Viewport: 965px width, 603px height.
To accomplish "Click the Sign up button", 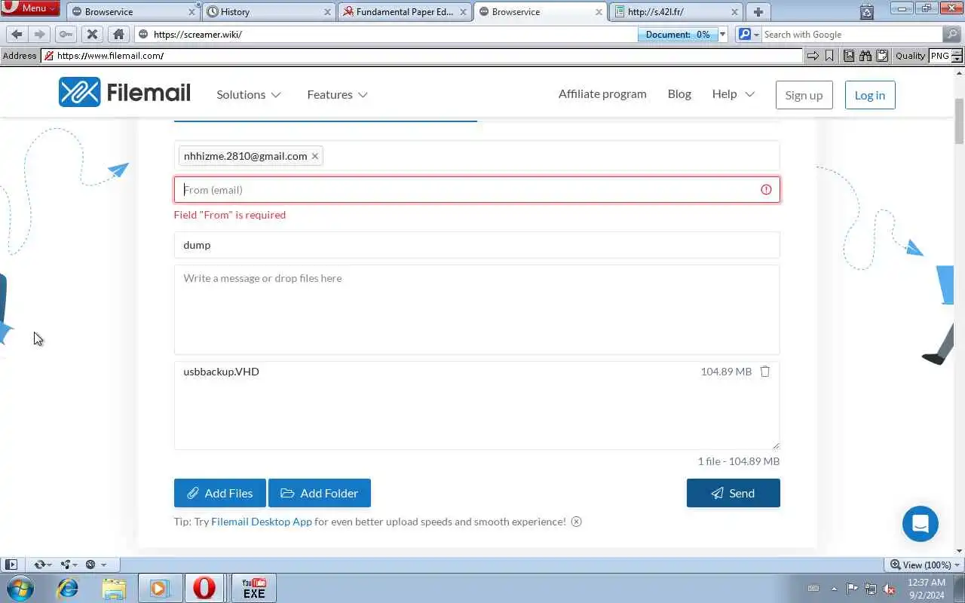I will click(804, 95).
